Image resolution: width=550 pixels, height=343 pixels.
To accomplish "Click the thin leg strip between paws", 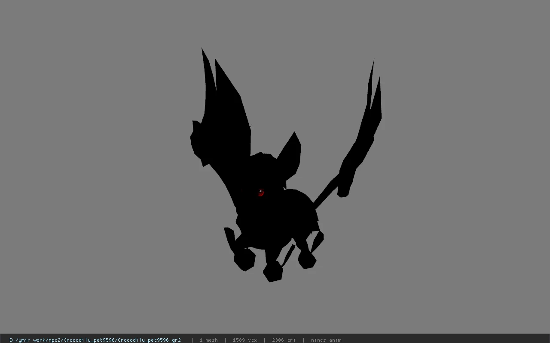I will click(287, 256).
